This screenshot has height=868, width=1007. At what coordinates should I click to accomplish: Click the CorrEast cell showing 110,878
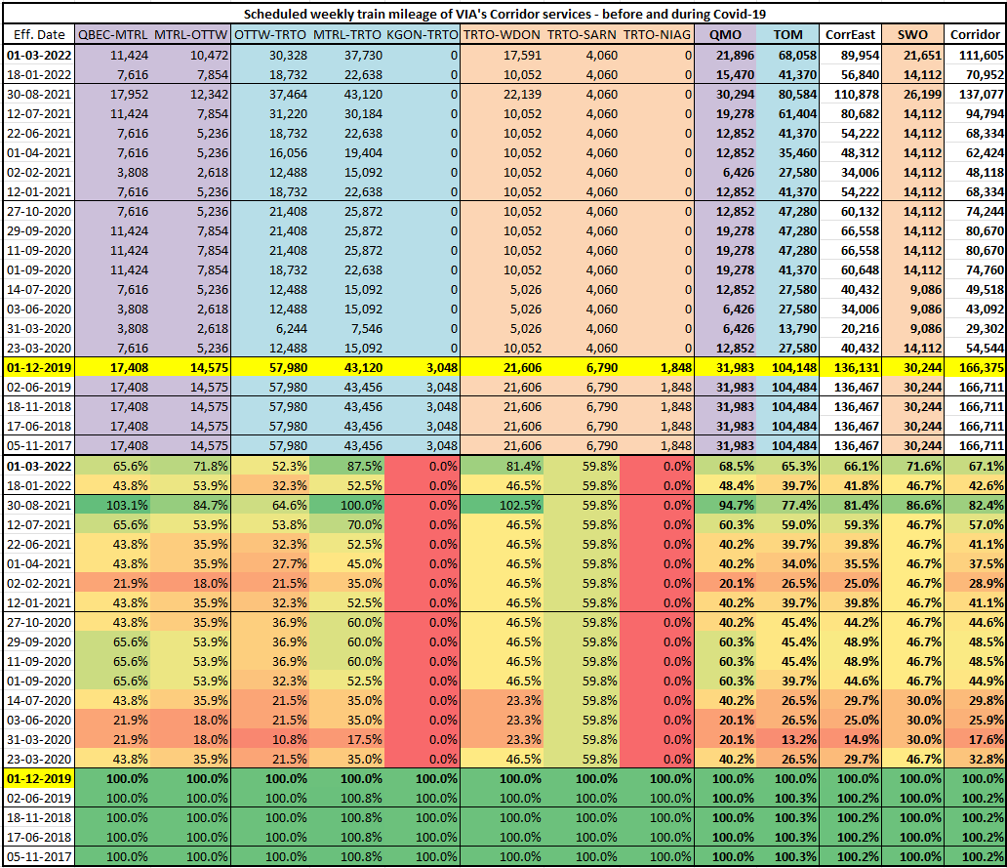tap(849, 95)
